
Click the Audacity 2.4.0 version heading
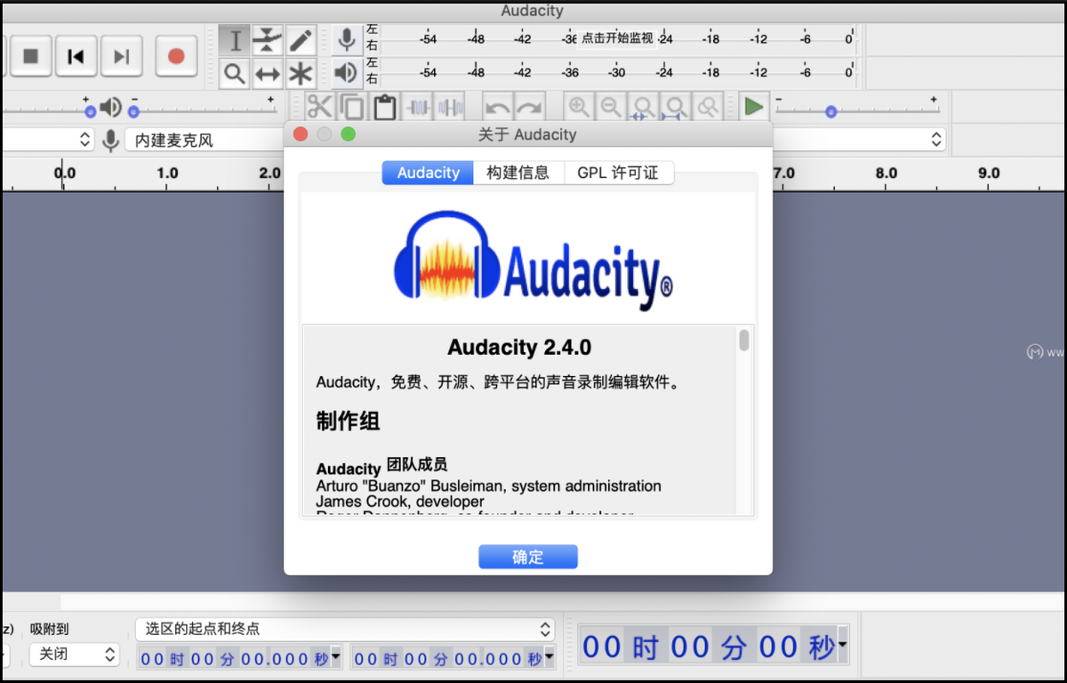point(519,347)
